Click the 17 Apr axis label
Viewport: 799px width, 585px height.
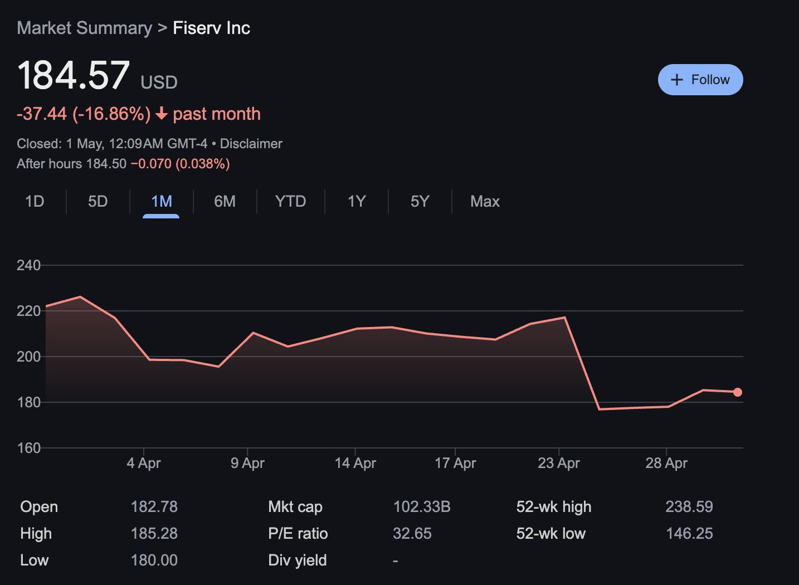(455, 463)
